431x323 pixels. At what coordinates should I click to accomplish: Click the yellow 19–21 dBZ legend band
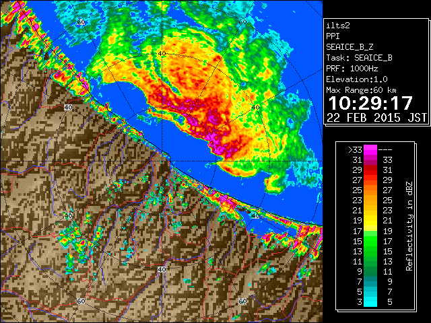pyautogui.click(x=370, y=221)
